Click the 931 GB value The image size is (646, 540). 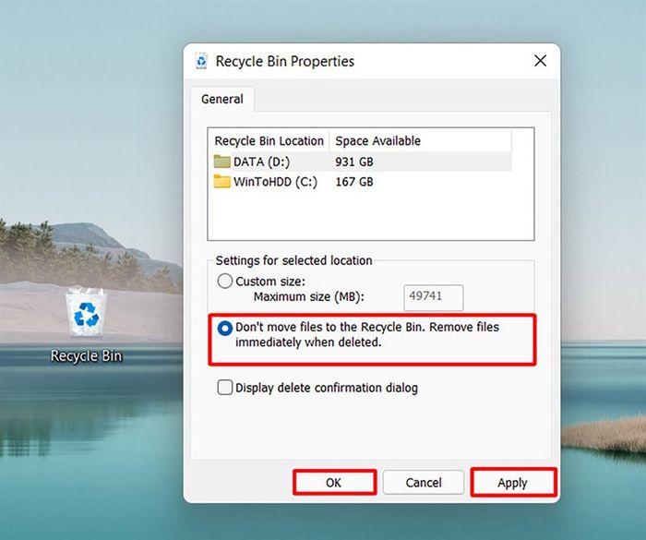tap(354, 162)
